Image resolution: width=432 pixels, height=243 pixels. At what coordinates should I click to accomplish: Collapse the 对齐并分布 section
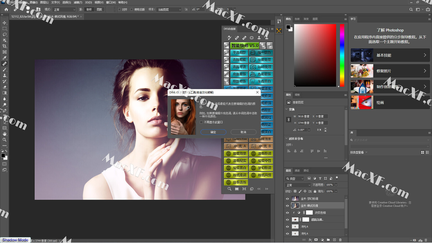(x=287, y=139)
